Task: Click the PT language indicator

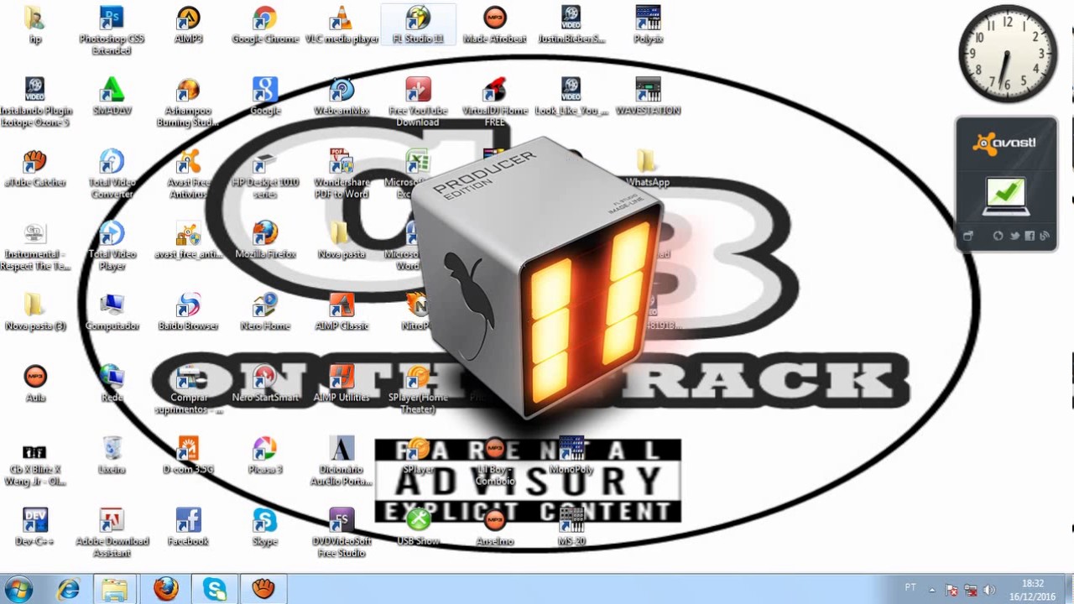Action: click(910, 589)
